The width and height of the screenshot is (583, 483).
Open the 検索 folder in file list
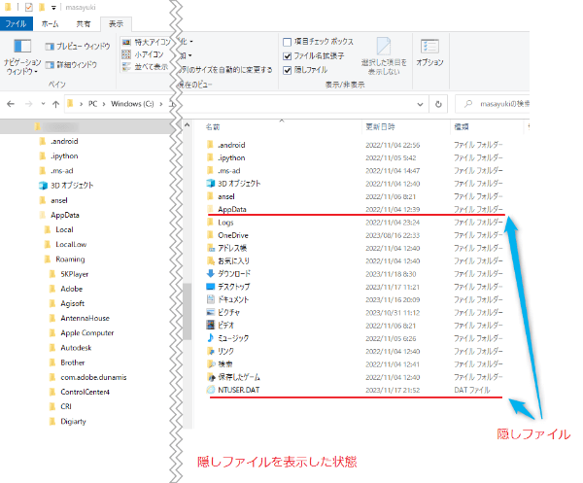coord(220,364)
